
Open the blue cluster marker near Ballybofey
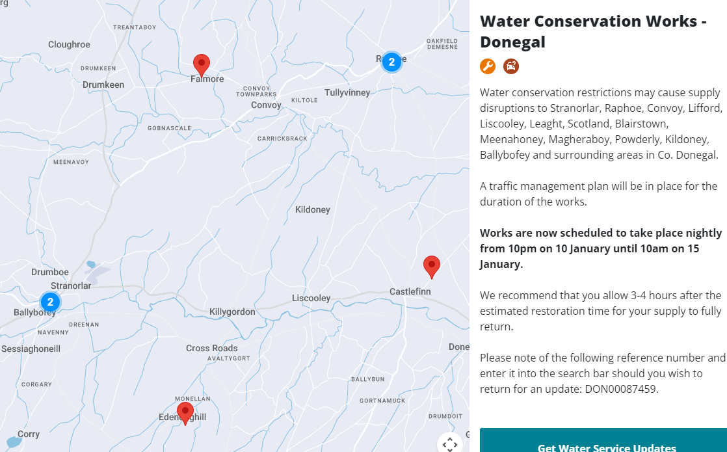50,302
